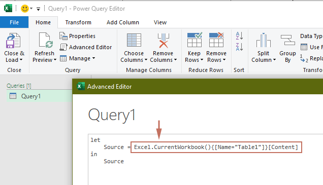Expand the Remove Rows dropdown arrow
This screenshot has width=323, height=185.
(x=224, y=60)
